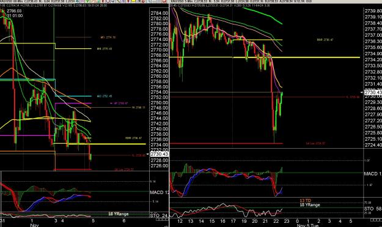Viewport: 382px width, 227px height.
Task: Click the red chart icon ending the toolbar
Action: pos(164,1)
